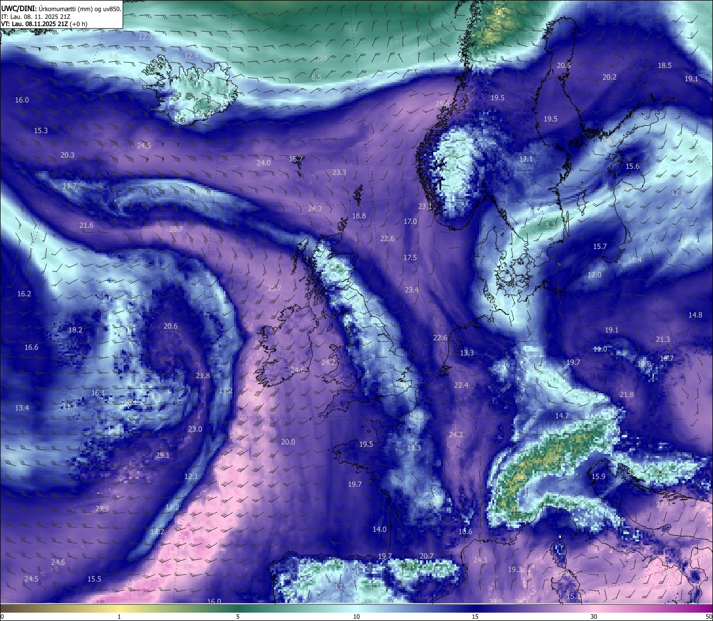The height and width of the screenshot is (621, 713).
Task: Click the 'UWC/DINI: Úrkomumætti (mm) og uv850.' title text
Action: point(61,9)
